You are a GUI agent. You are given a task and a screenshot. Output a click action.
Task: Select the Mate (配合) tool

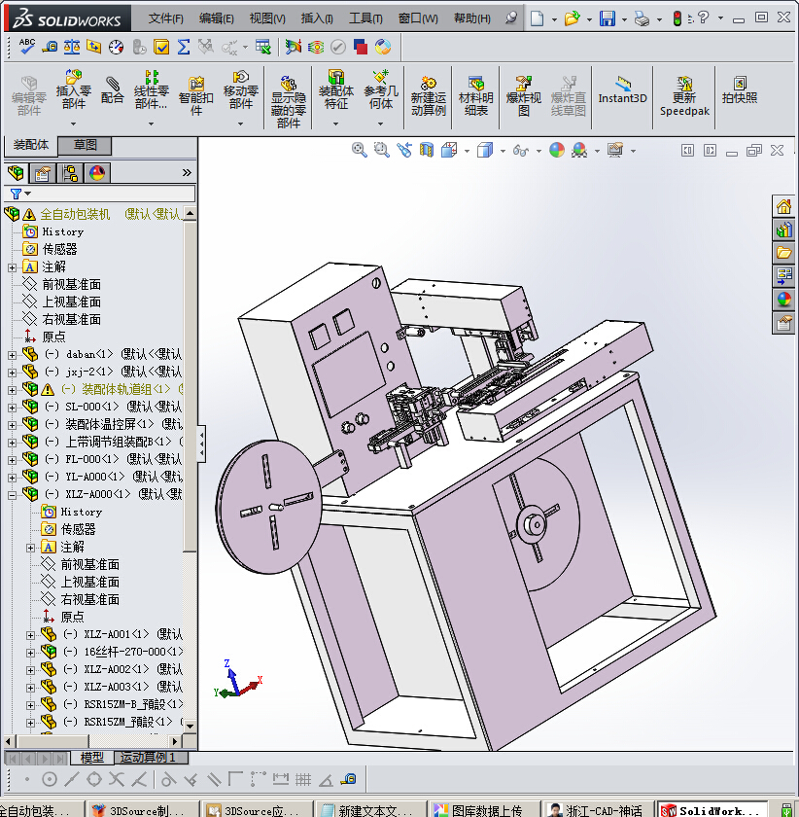pos(113,89)
